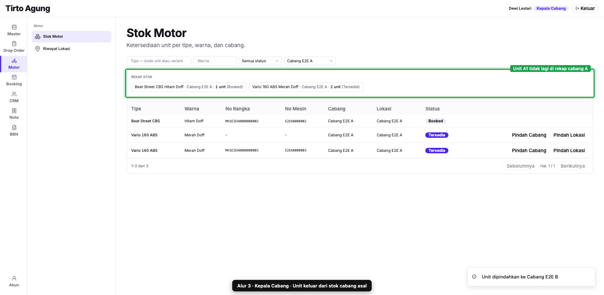Open the Booking calendar icon
This screenshot has height=295, width=604.
[x=14, y=77]
